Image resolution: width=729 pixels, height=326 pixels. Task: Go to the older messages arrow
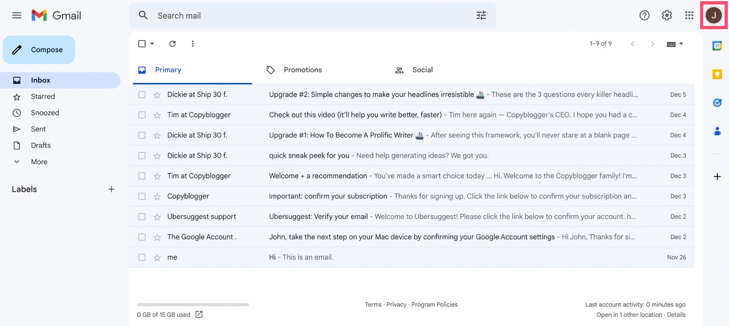click(x=652, y=44)
